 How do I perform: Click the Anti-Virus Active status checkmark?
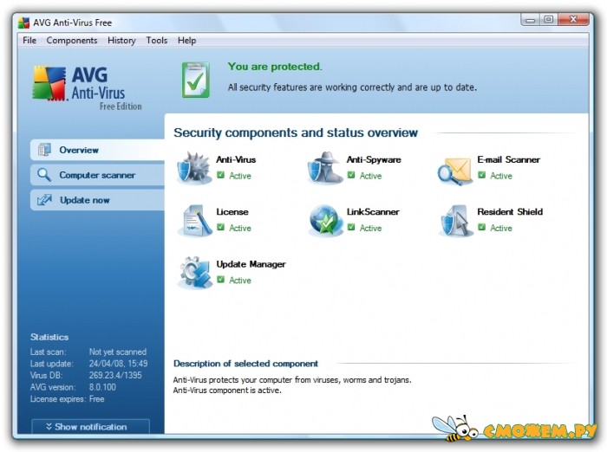pos(220,175)
